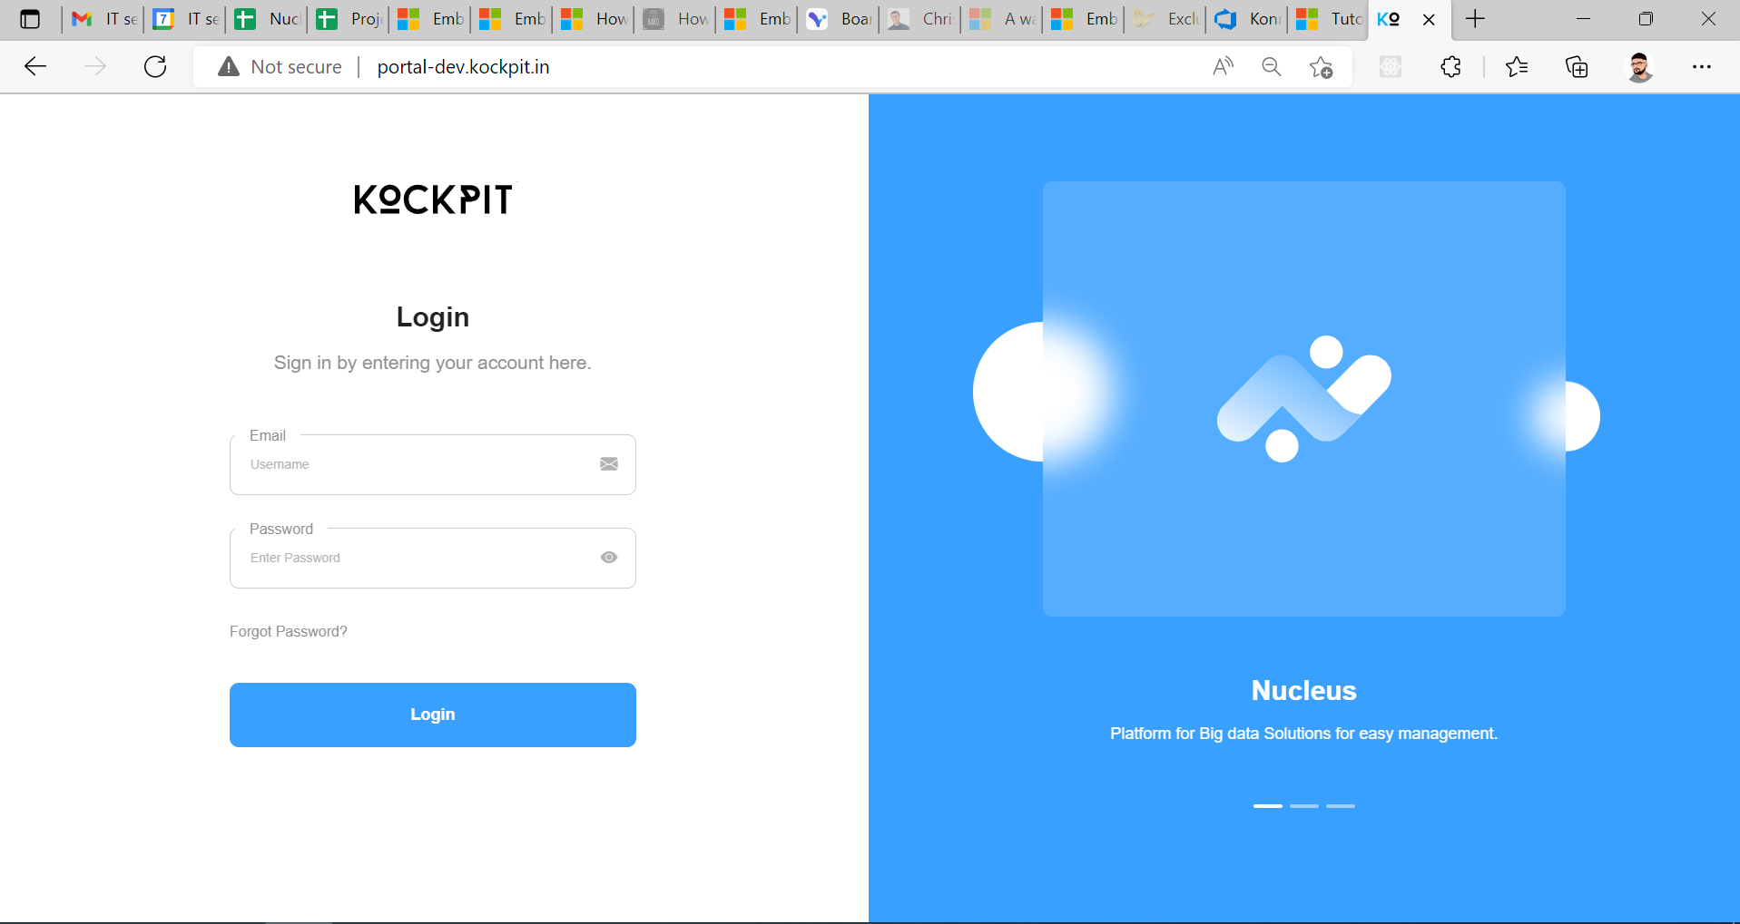Go back with browser back arrow
The image size is (1740, 924).
pos(34,66)
